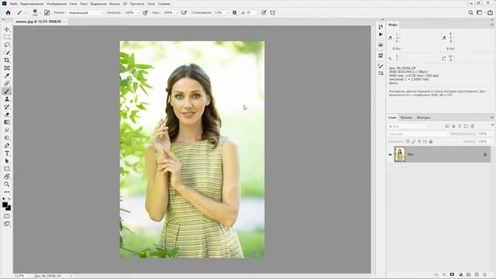Open the search magnifier in options bar
The image size is (496, 279).
[x=470, y=12]
